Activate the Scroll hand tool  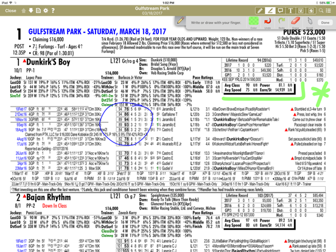click(x=310, y=21)
